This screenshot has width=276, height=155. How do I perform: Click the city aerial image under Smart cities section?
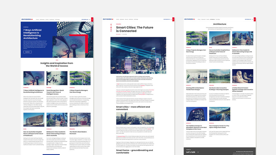[135, 118]
